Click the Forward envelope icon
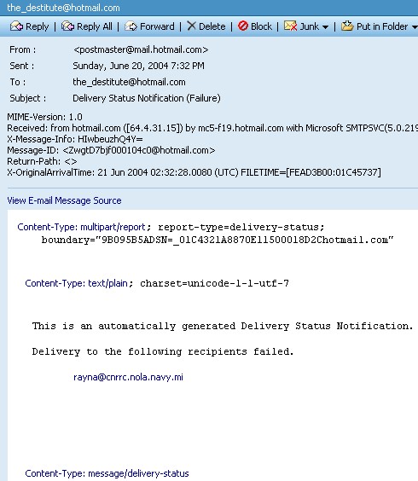The height and width of the screenshot is (481, 418). 131,26
